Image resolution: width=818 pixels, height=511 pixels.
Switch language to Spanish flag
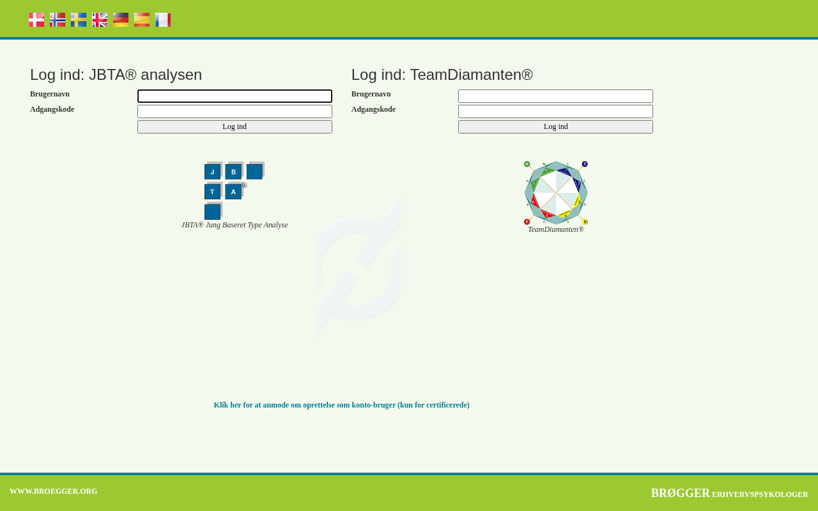coord(142,20)
